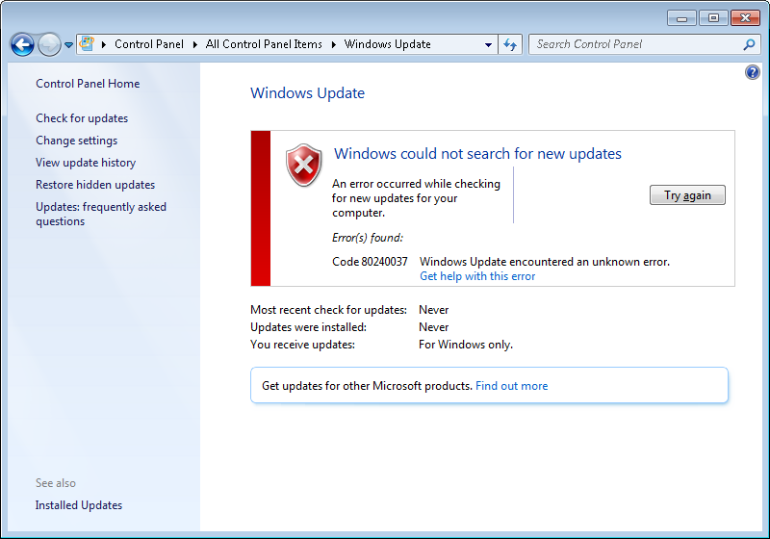Open Change settings link
The width and height of the screenshot is (770, 539).
coord(77,141)
